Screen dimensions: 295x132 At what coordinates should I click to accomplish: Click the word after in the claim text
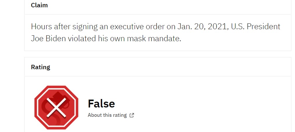(x=62, y=27)
